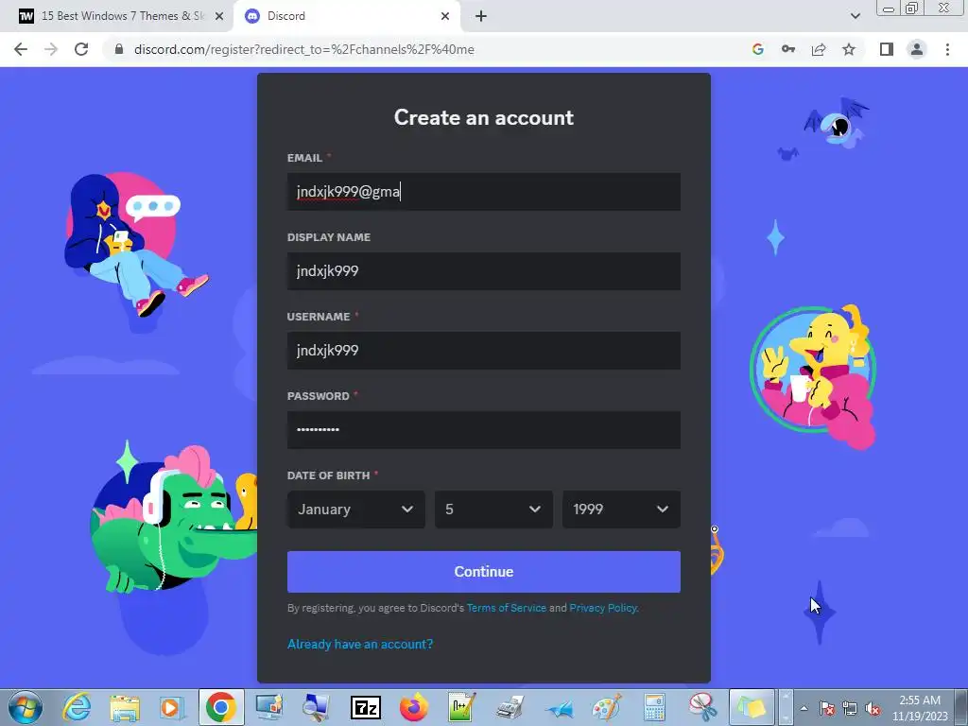The height and width of the screenshot is (726, 968).
Task: Click Already have an account link
Action: [360, 644]
